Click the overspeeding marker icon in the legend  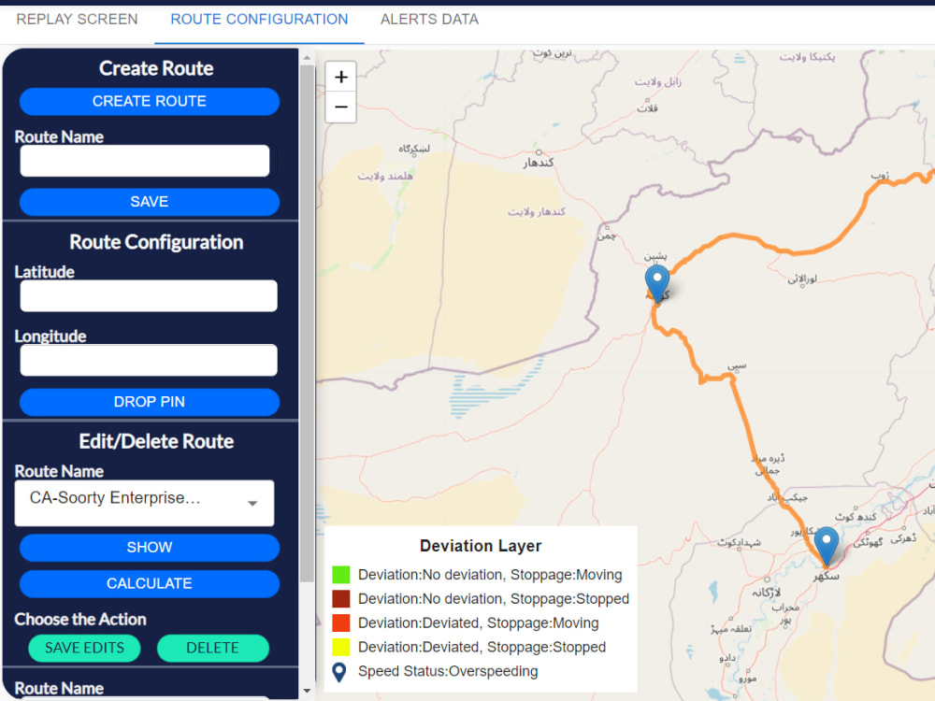338,669
